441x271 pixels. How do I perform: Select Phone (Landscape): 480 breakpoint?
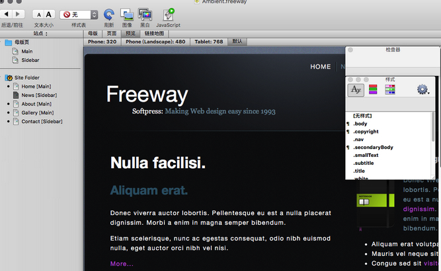[155, 42]
